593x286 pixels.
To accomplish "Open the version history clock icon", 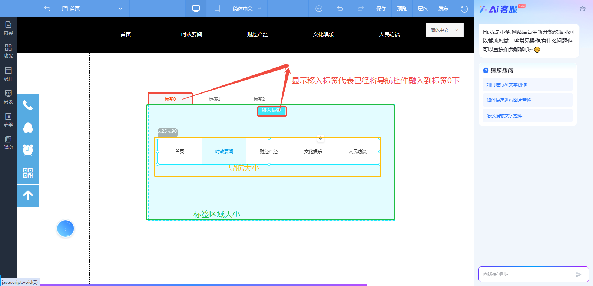I will tap(464, 9).
